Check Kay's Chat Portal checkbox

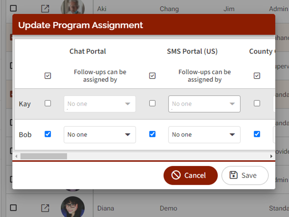point(48,104)
